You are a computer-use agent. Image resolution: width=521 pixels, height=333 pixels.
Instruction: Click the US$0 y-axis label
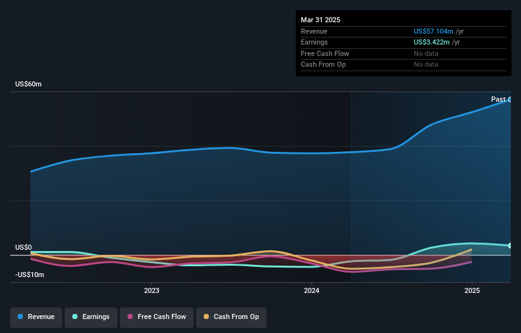(x=23, y=247)
